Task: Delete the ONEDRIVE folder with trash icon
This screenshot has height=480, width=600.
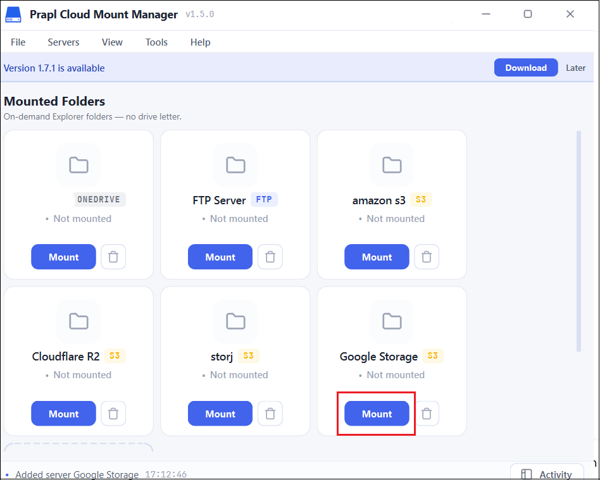Action: 113,257
